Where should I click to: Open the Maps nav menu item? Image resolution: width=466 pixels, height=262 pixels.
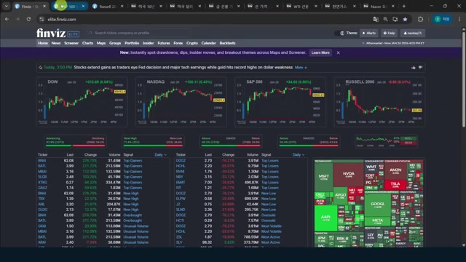[101, 43]
